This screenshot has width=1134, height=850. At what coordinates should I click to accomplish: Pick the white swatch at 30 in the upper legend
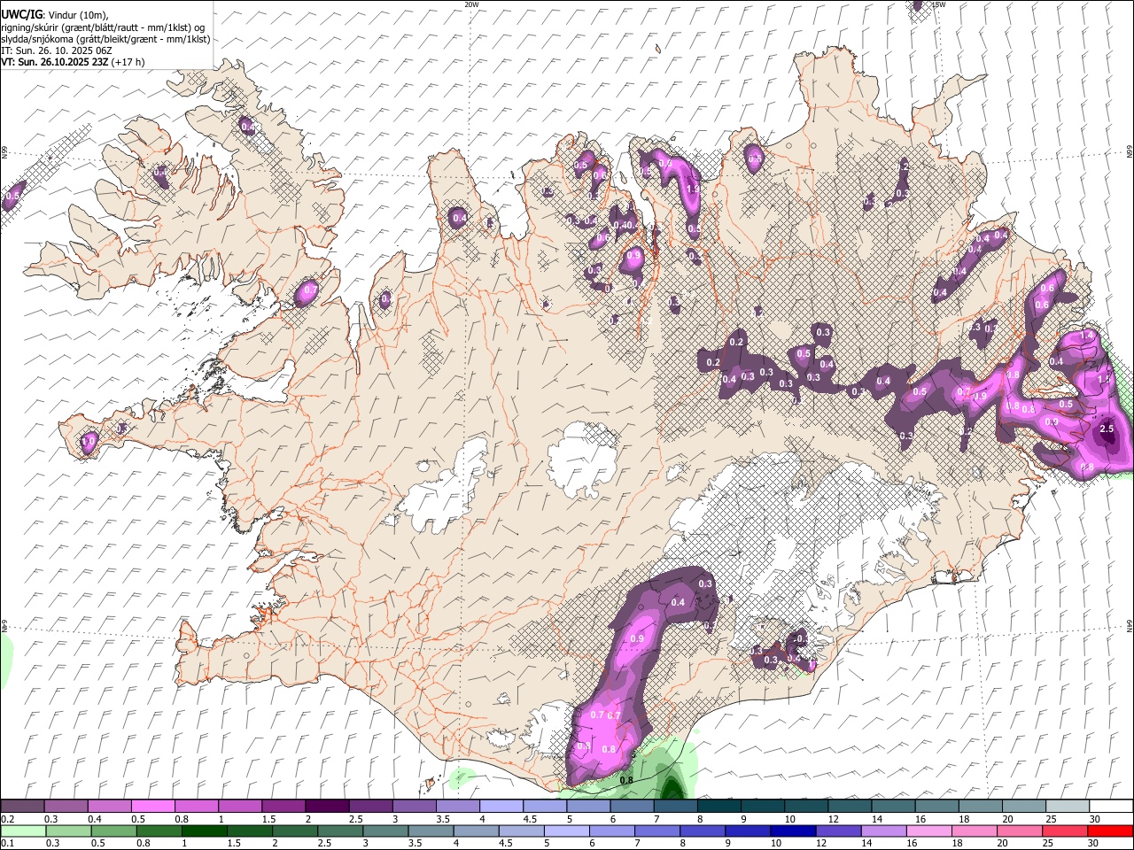(x=1111, y=807)
